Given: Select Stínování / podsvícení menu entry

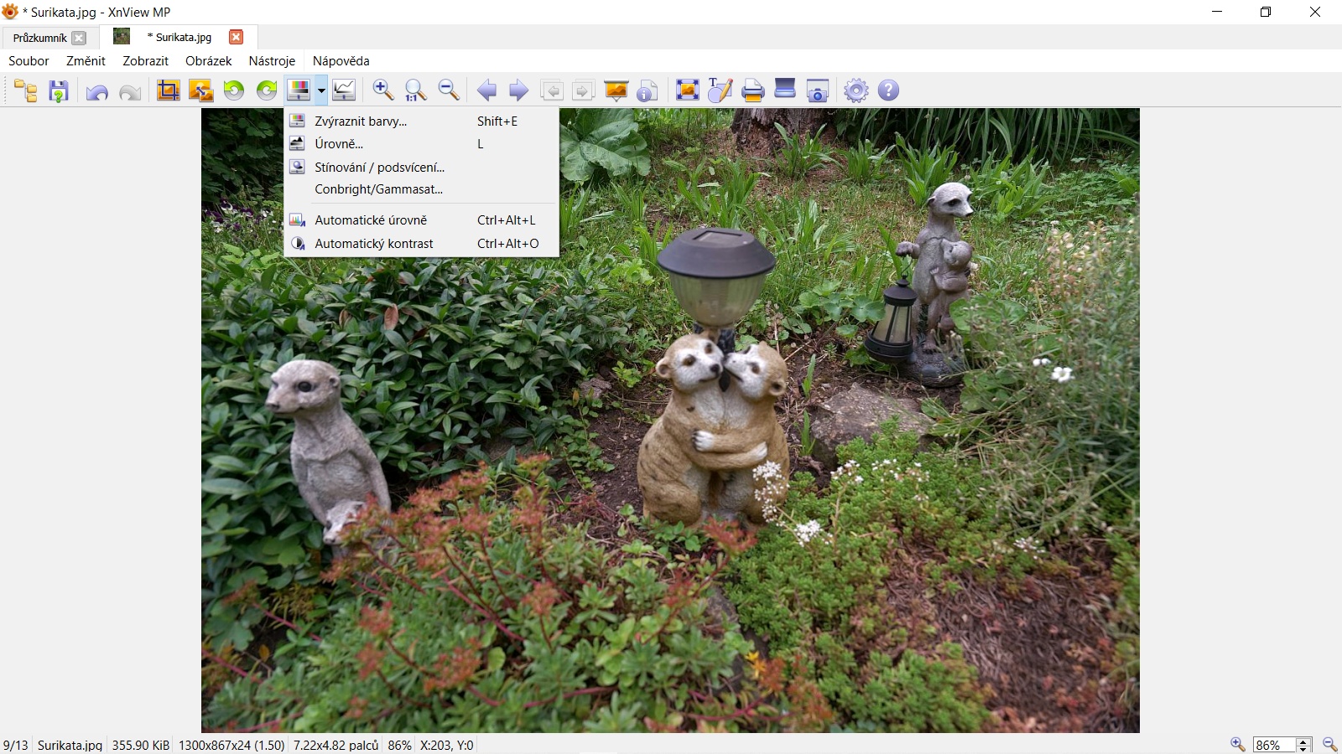Looking at the screenshot, I should [379, 168].
